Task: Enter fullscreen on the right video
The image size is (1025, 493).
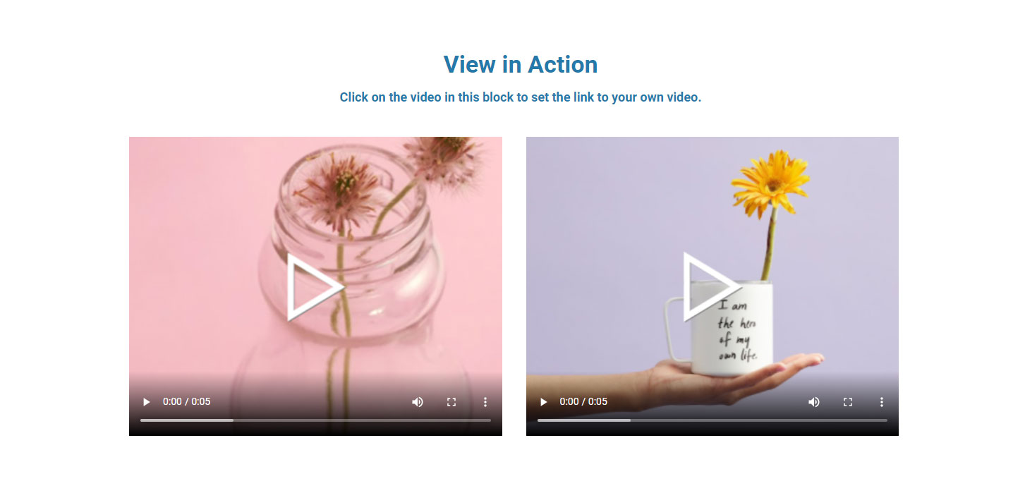Action: point(848,402)
